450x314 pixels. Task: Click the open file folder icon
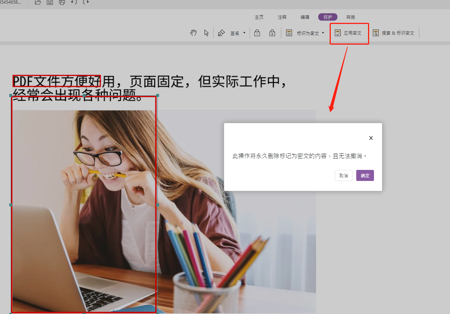[x=38, y=2]
